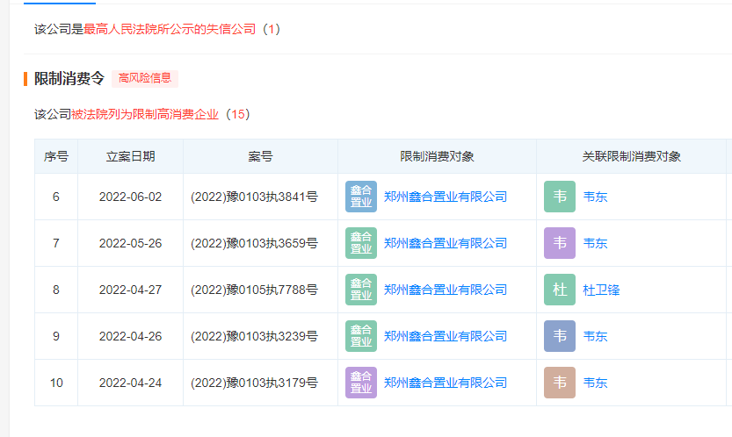Image resolution: width=732 pixels, height=437 pixels.
Task: Click the 立案日期 column header
Action: coord(130,156)
